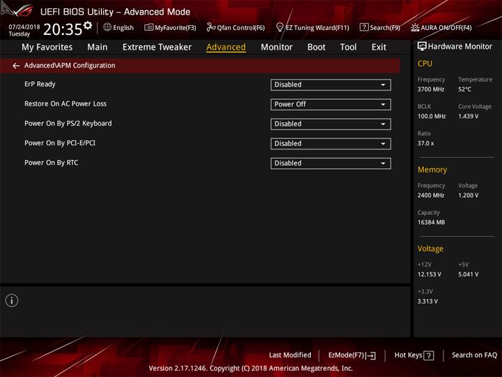The width and height of the screenshot is (502, 377).
Task: Select Power On By RTC label
Action: [51, 163]
